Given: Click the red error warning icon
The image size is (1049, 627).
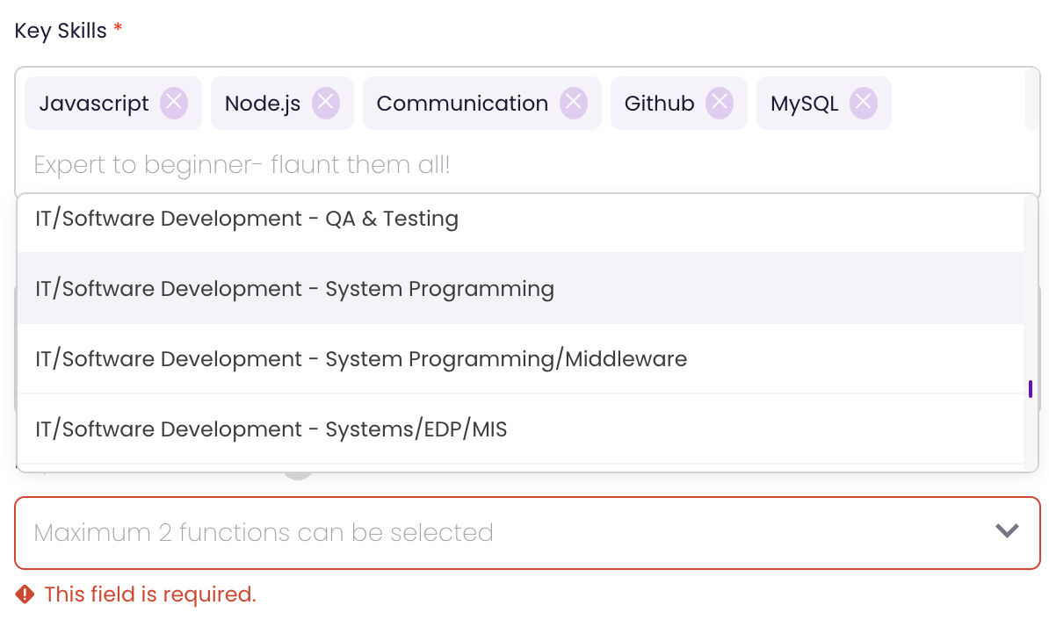Looking at the screenshot, I should pyautogui.click(x=25, y=595).
